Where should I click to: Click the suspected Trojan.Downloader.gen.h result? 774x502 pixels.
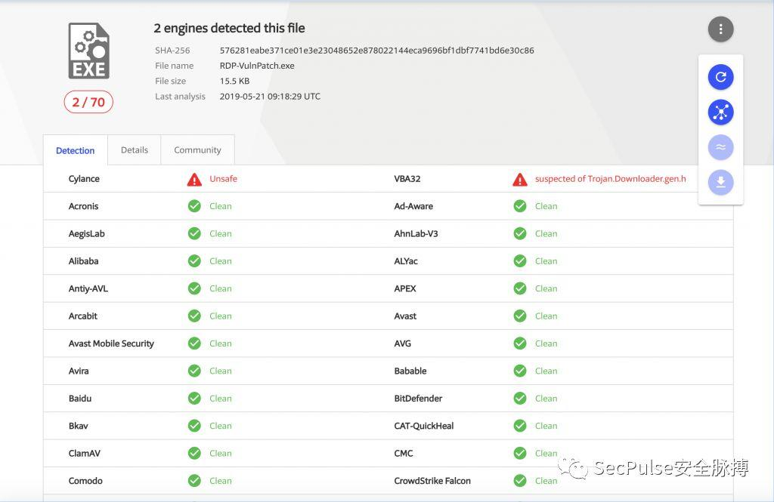[611, 178]
